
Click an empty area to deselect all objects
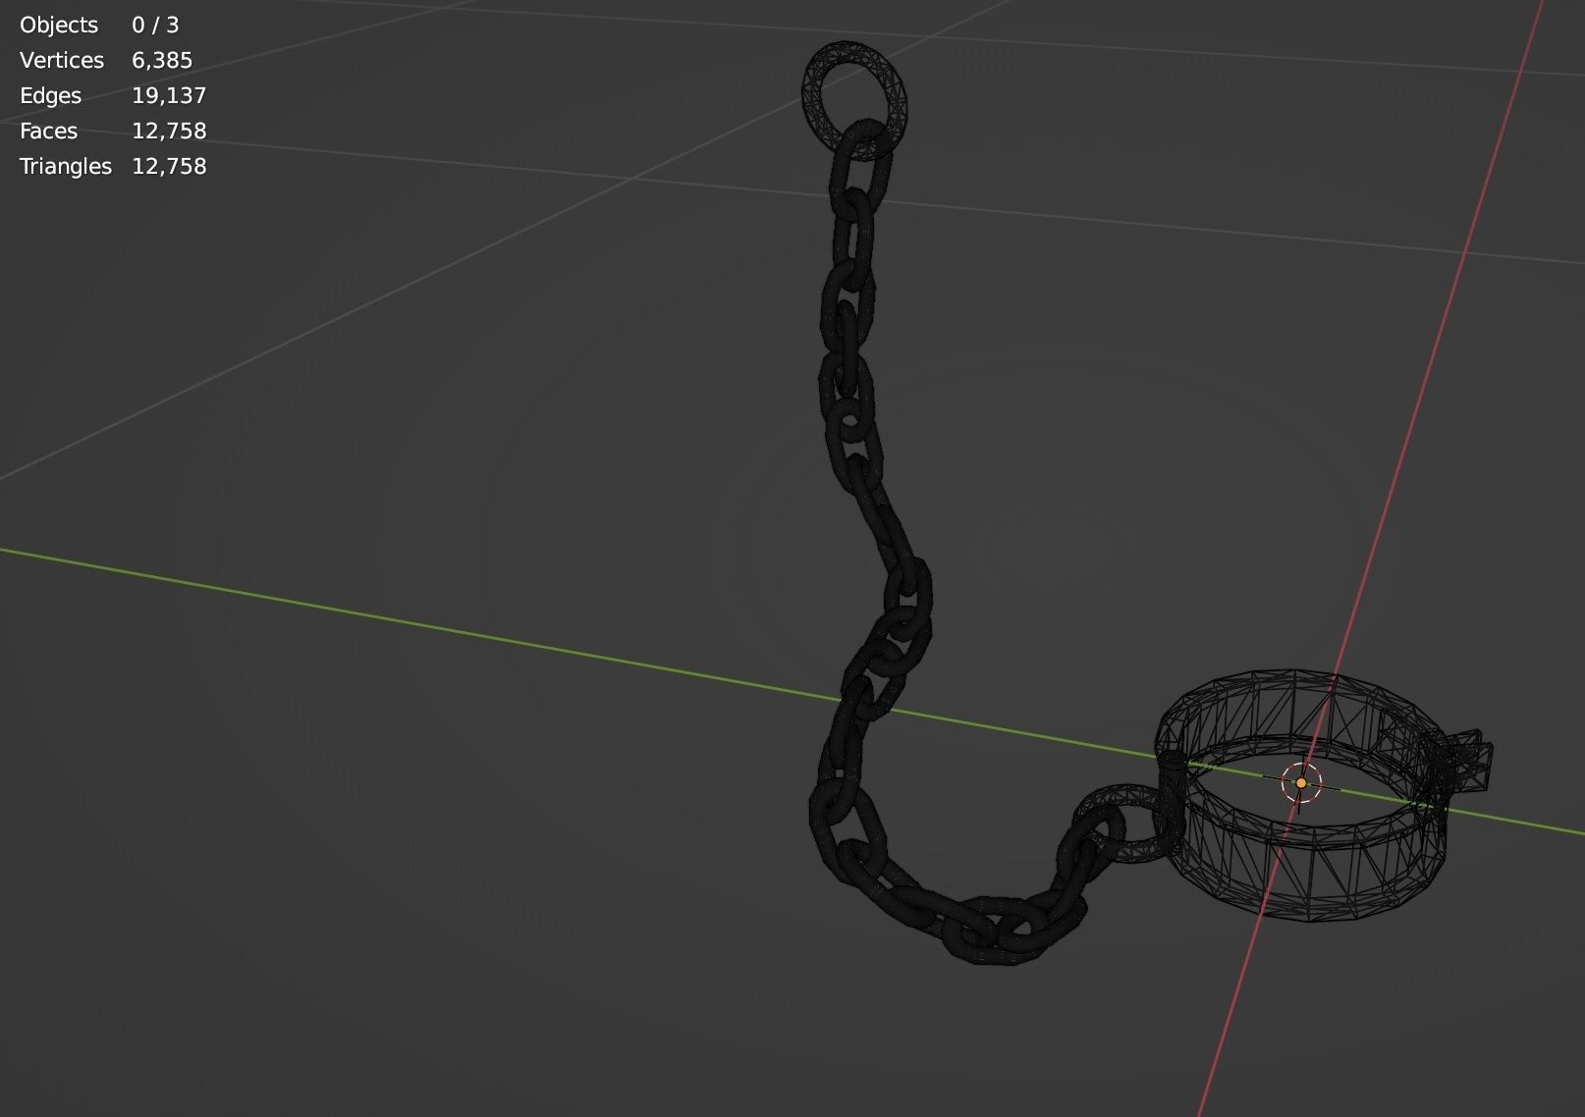pyautogui.click(x=393, y=883)
